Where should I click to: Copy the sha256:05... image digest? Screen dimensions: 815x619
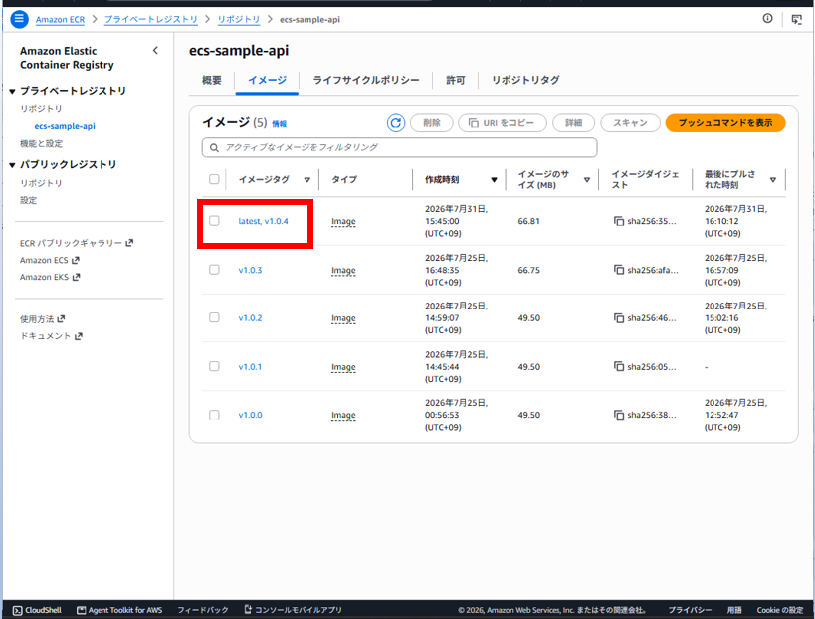(x=619, y=367)
